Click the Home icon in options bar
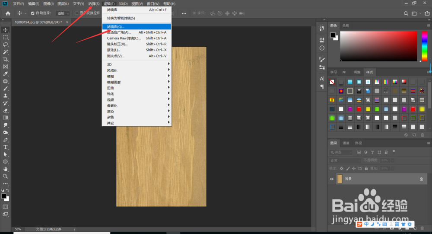Screen dimensions: 432x234 click(x=8, y=13)
